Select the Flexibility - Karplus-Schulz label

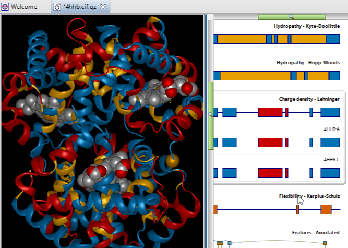point(309,196)
